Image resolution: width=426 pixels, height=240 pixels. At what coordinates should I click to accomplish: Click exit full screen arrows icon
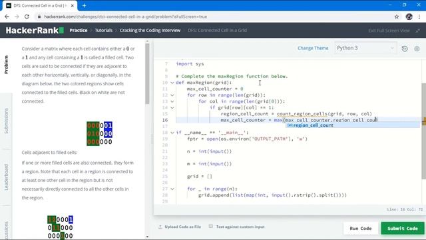click(418, 31)
